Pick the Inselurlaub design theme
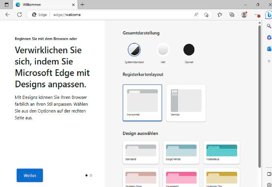 (222, 152)
